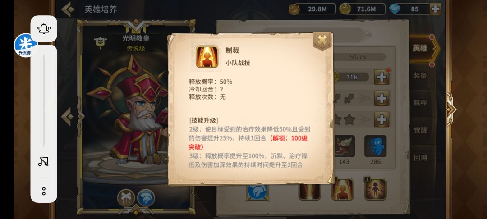487x219 pixels.
Task: Tap the blue spirit item showing 286
Action: pos(375,146)
